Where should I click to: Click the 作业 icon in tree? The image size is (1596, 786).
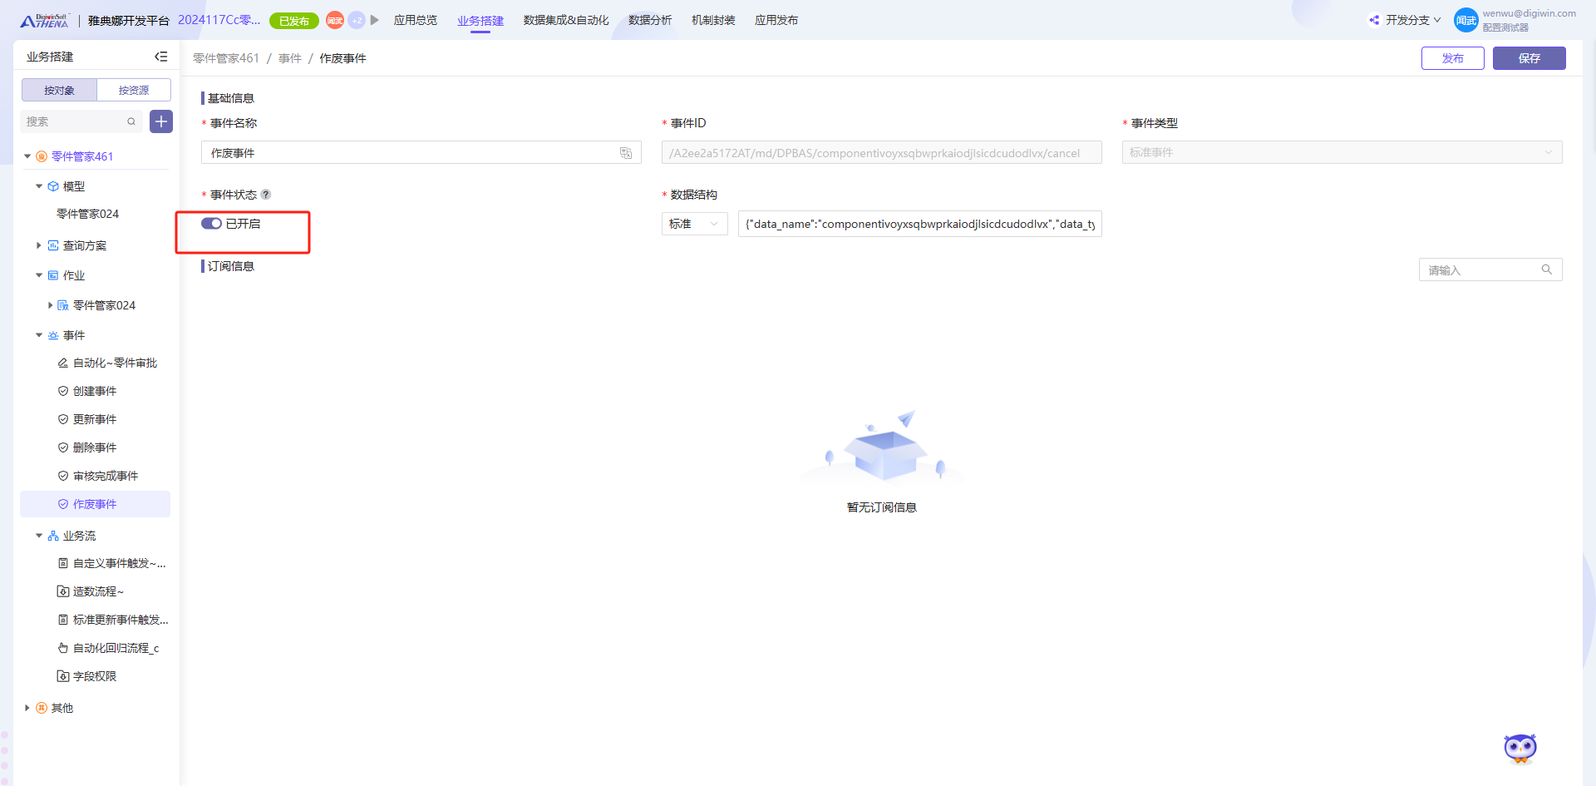(53, 275)
